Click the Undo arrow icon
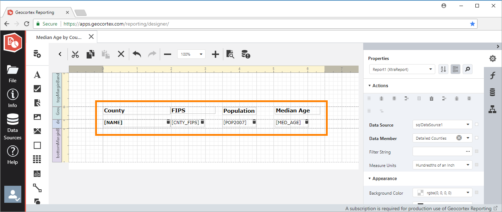 (137, 54)
